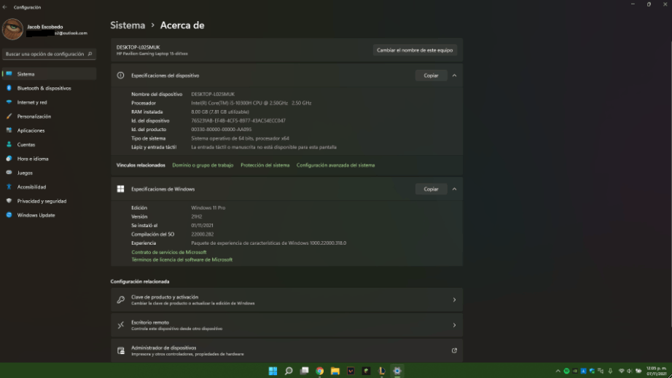Click Cambiar el nombre de este equipo
This screenshot has height=378, width=672.
415,50
